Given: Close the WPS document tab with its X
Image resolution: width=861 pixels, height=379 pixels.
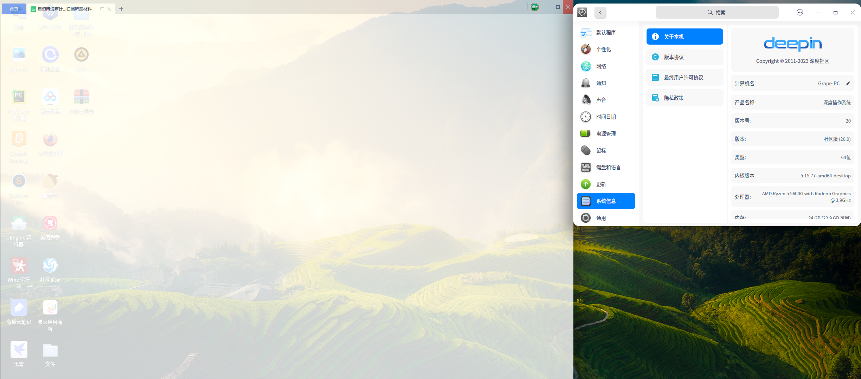Looking at the screenshot, I should pos(109,9).
